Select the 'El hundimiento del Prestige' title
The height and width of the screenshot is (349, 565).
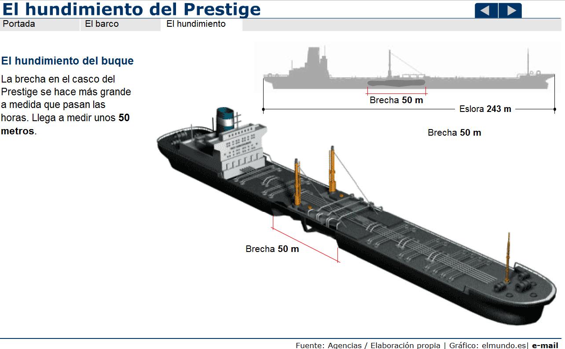pyautogui.click(x=131, y=9)
